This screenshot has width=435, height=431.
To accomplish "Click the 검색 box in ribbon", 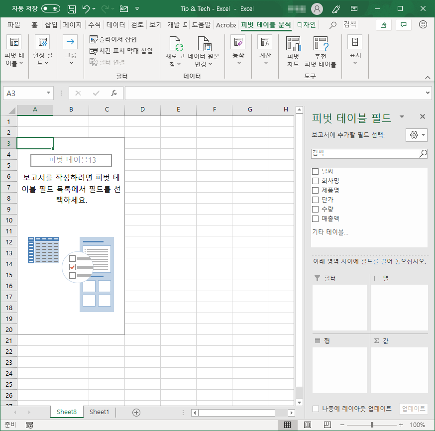I will coord(349,25).
